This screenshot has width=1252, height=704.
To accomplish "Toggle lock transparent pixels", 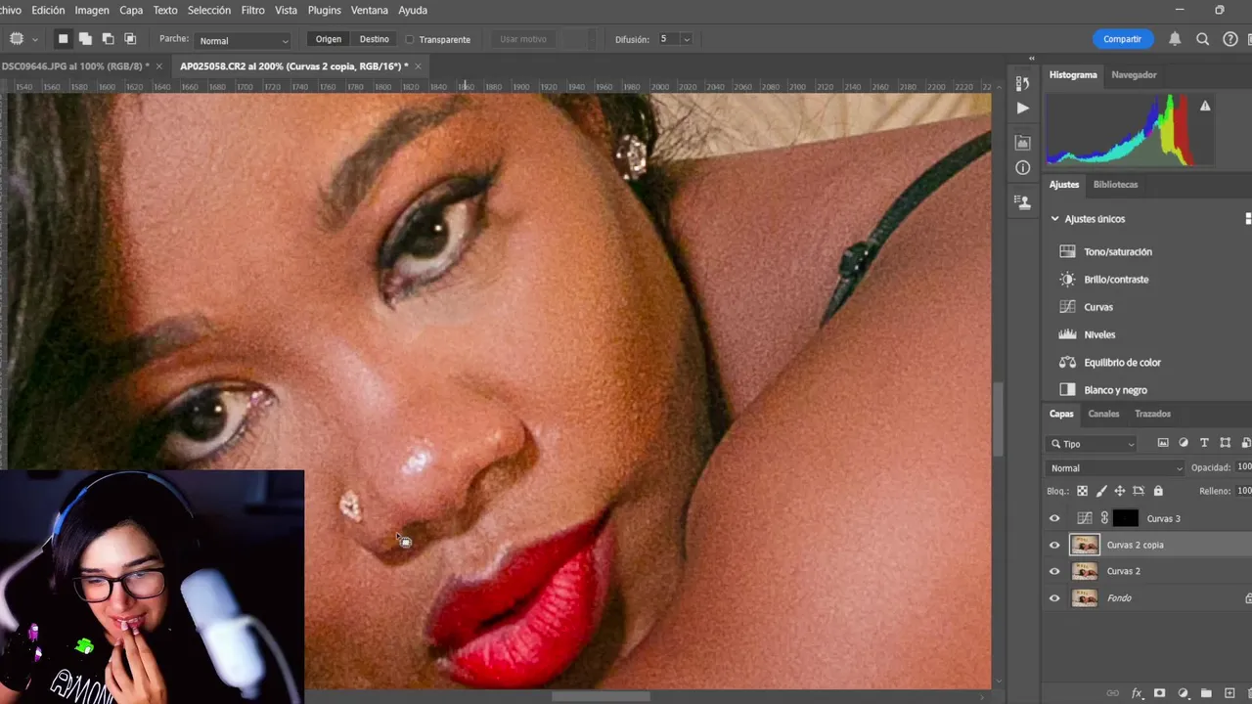I will [1082, 491].
